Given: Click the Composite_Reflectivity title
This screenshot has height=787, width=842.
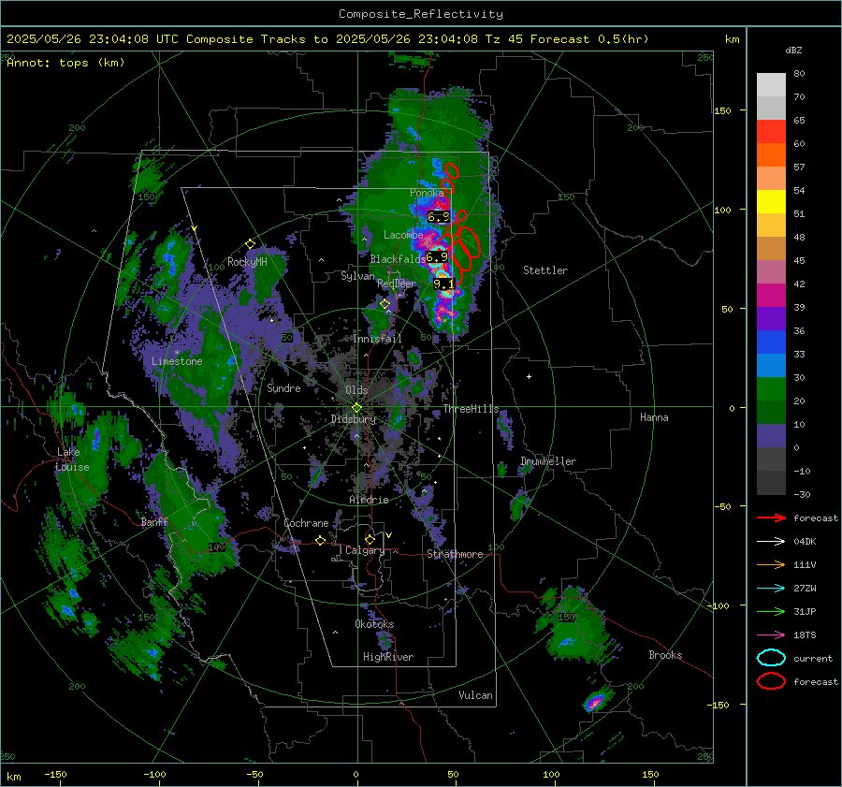Looking at the screenshot, I should tap(421, 14).
